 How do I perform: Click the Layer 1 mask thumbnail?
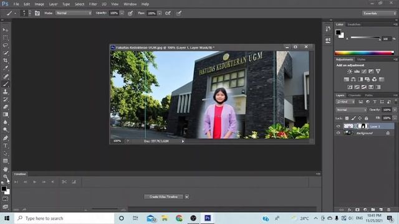point(363,126)
